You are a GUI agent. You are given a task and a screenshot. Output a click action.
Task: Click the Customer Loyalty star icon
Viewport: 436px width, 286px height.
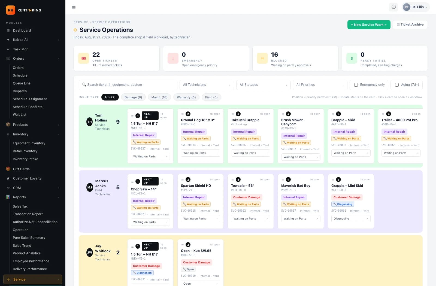pos(8,178)
